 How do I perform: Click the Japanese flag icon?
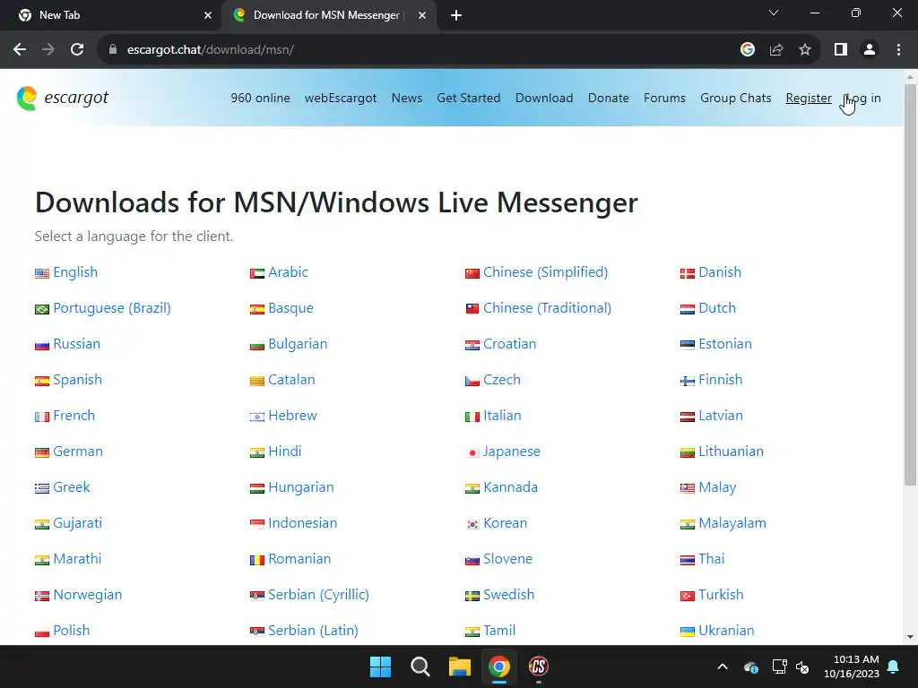pyautogui.click(x=472, y=452)
